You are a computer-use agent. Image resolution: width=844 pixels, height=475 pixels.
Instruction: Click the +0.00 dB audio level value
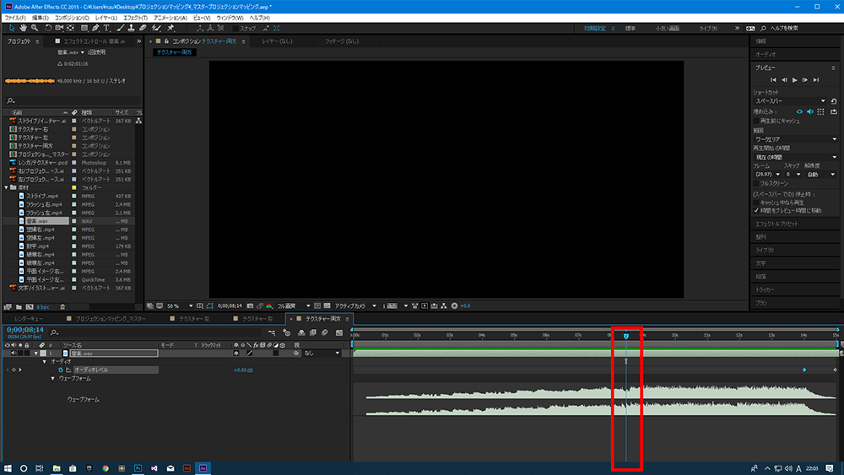coord(244,370)
